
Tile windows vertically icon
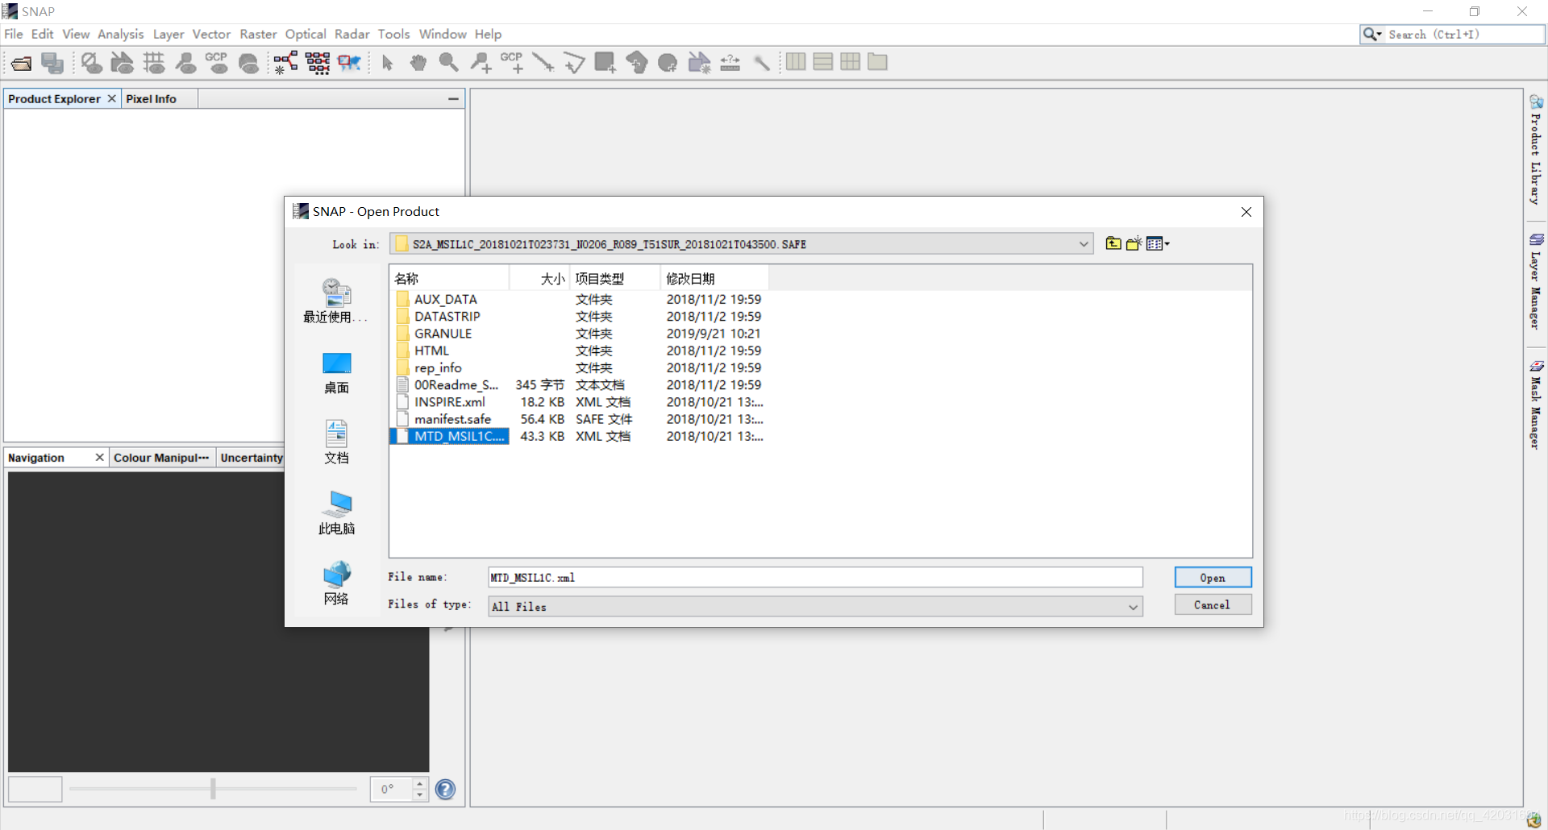coord(823,62)
